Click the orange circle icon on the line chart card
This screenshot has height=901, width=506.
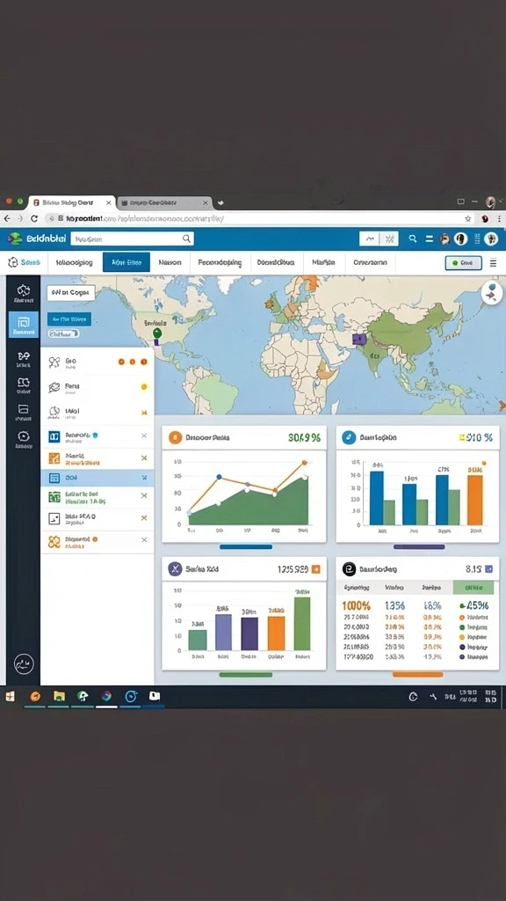(175, 438)
